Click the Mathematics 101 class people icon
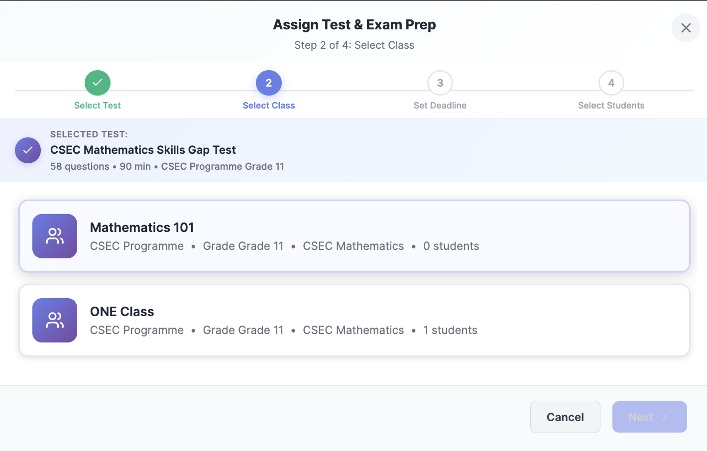Image resolution: width=707 pixels, height=451 pixels. tap(55, 236)
